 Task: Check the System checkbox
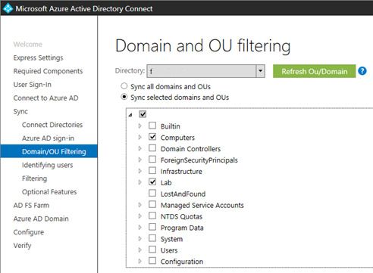pyautogui.click(x=152, y=238)
